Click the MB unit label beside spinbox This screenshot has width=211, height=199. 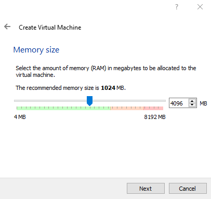[x=203, y=103]
